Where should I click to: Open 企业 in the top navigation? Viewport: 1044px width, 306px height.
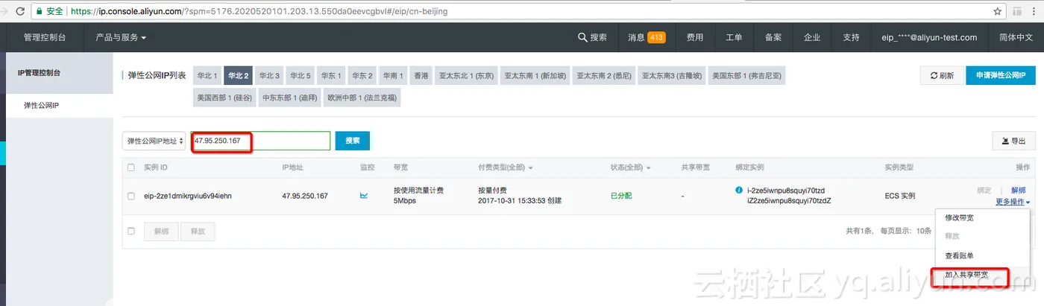pos(812,37)
